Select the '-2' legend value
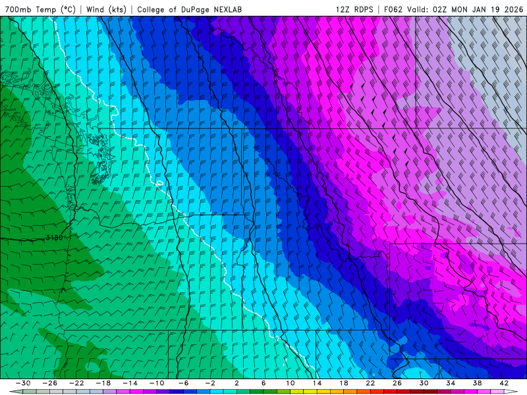This screenshot has width=527, height=395. (210, 383)
